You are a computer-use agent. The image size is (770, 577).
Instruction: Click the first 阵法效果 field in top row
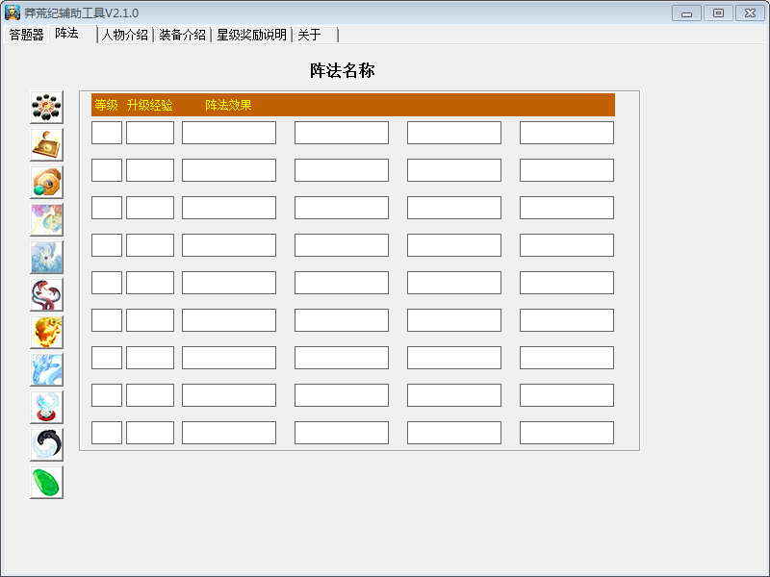(229, 133)
